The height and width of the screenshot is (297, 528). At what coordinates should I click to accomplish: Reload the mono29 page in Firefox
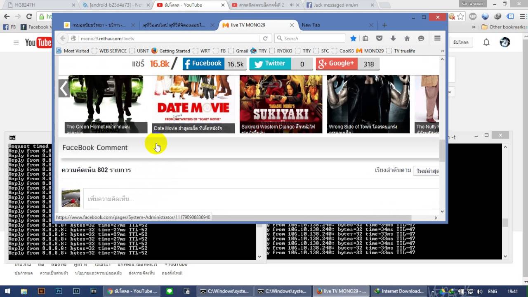point(265,38)
